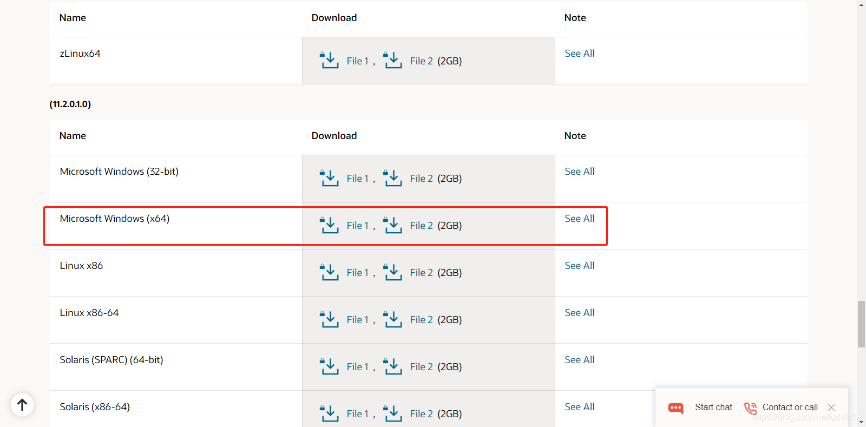Open File 1 link for Microsoft Windows (32-bit)

tap(357, 179)
